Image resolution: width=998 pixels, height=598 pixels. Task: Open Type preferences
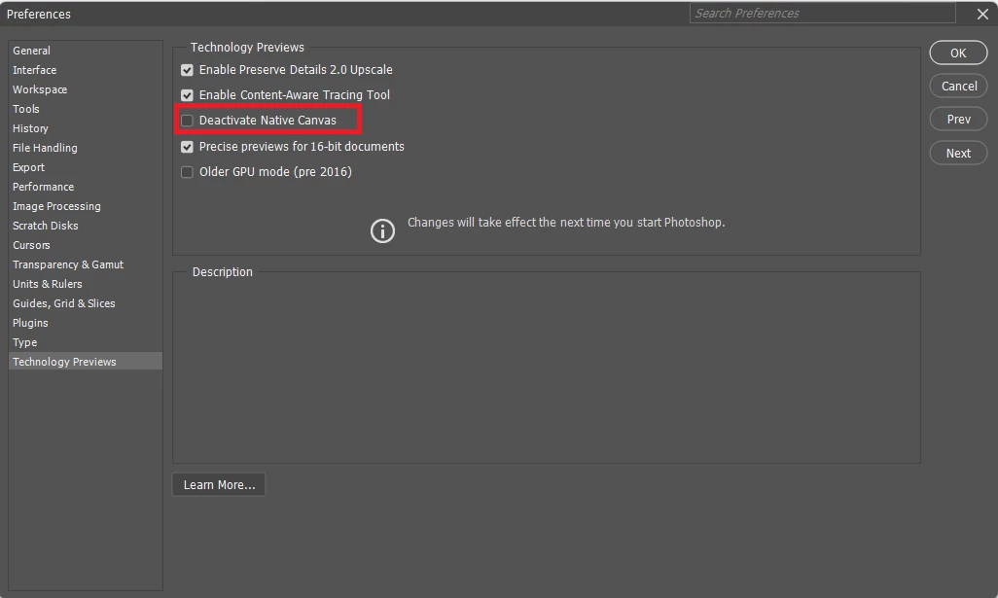point(86,342)
